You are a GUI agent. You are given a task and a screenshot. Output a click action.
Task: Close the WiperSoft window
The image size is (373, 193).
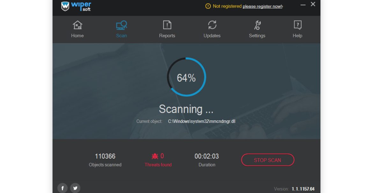pyautogui.click(x=313, y=4)
